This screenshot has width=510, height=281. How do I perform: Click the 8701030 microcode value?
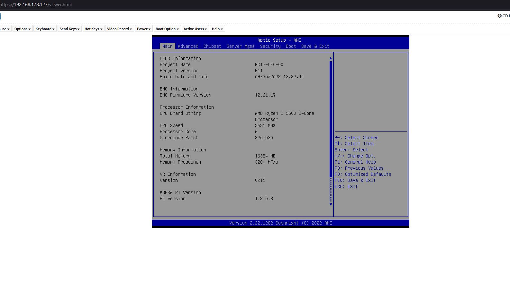coord(264,138)
